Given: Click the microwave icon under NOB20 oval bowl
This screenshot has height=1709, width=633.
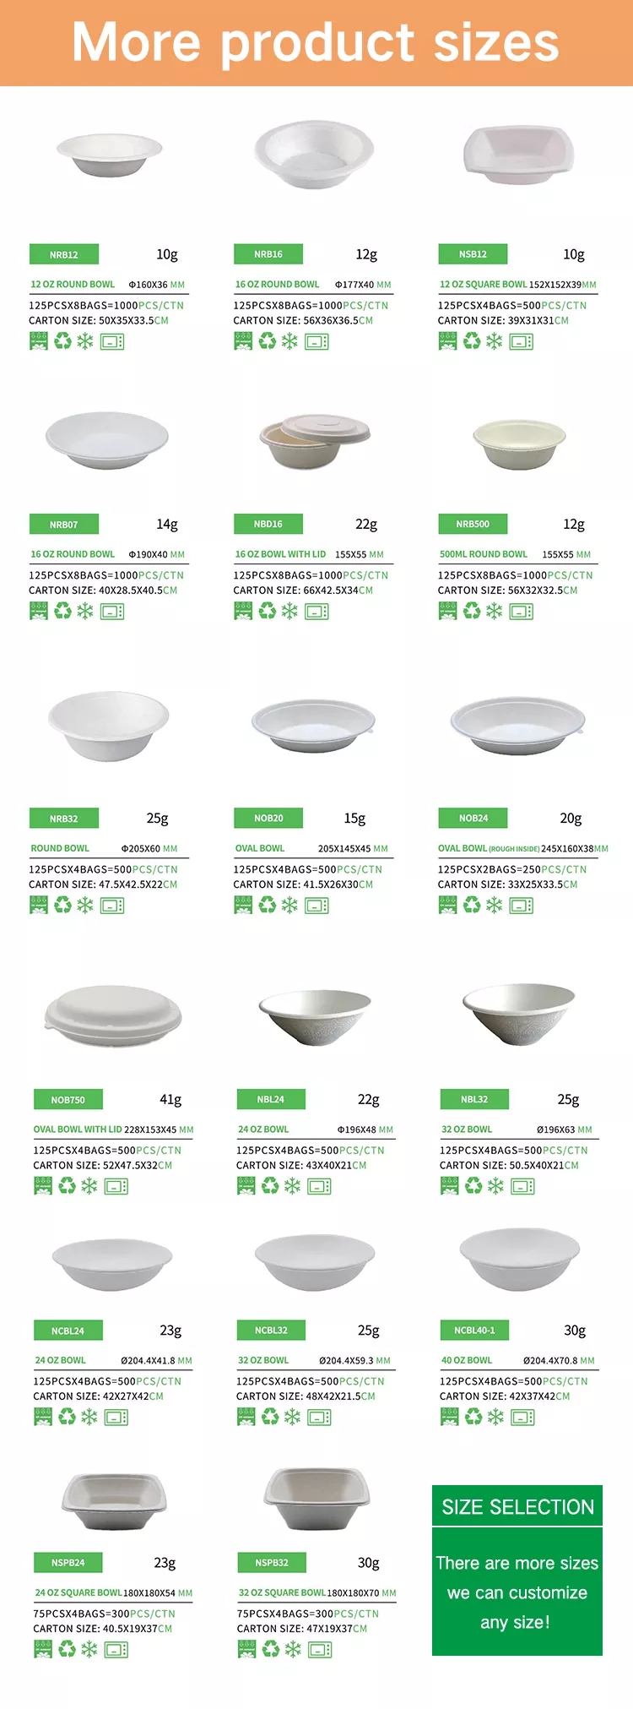Looking at the screenshot, I should coord(317,905).
